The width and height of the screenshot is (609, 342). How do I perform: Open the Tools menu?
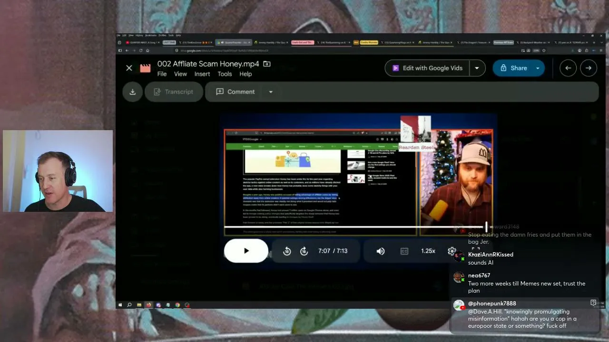pyautogui.click(x=225, y=74)
